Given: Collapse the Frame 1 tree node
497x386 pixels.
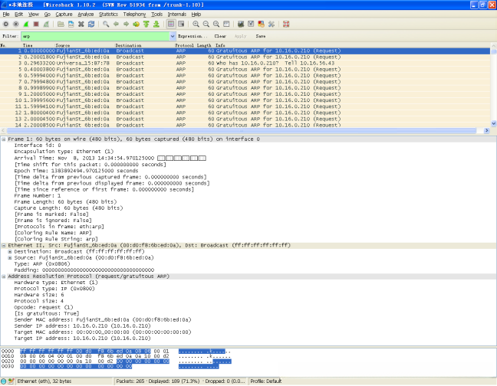Looking at the screenshot, I should (4, 139).
